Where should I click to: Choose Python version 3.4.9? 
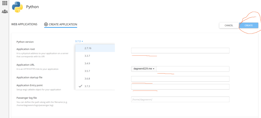[x=95, y=64]
